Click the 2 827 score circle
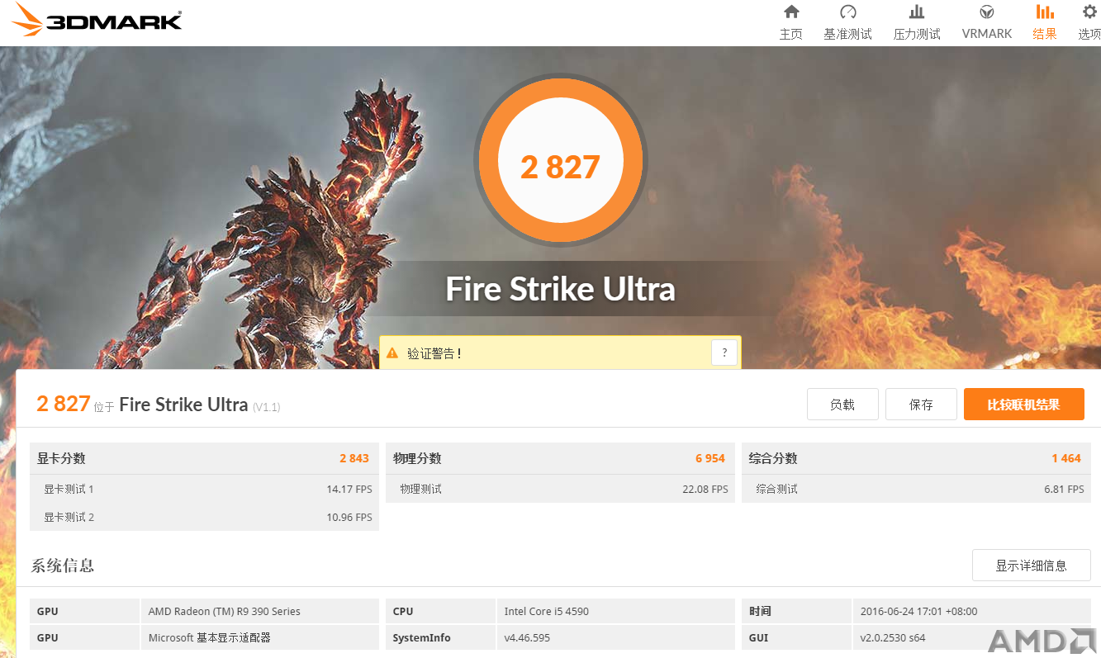The image size is (1101, 658). tap(560, 161)
